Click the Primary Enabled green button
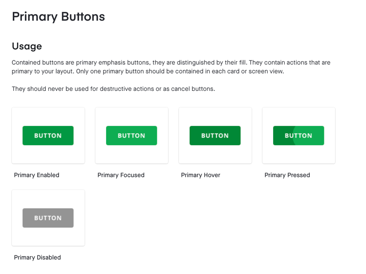Image resolution: width=366 pixels, height=274 pixels. [x=48, y=136]
